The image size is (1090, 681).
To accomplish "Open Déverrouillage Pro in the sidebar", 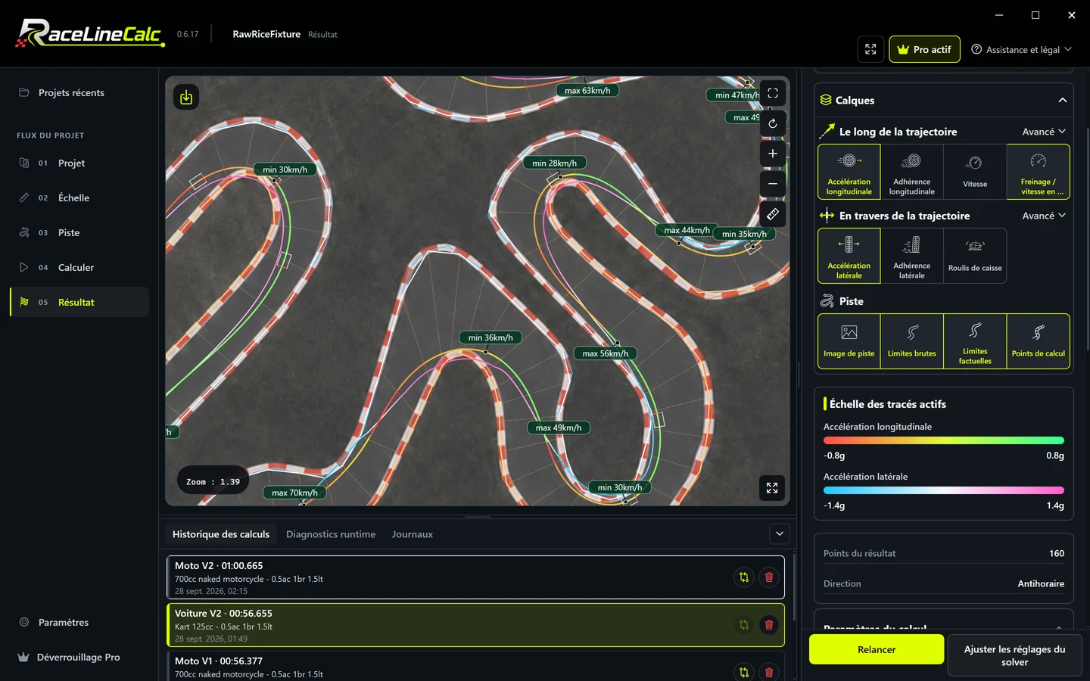I will pyautogui.click(x=79, y=658).
